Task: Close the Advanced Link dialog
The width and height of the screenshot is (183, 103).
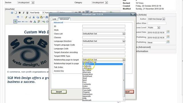Action: point(133,14)
